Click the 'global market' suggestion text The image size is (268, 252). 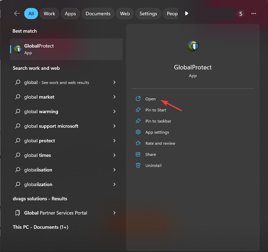tap(39, 97)
